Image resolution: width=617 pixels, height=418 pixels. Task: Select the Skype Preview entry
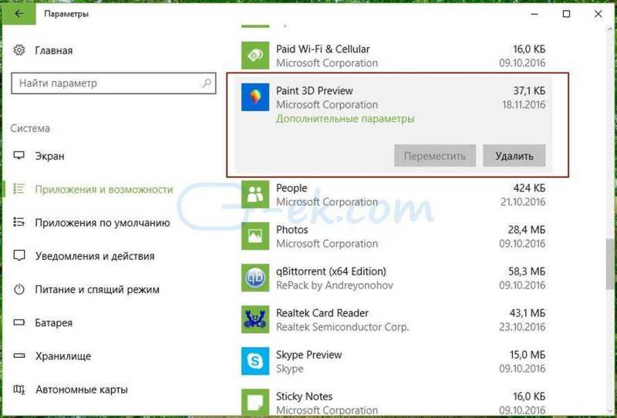[x=393, y=362]
